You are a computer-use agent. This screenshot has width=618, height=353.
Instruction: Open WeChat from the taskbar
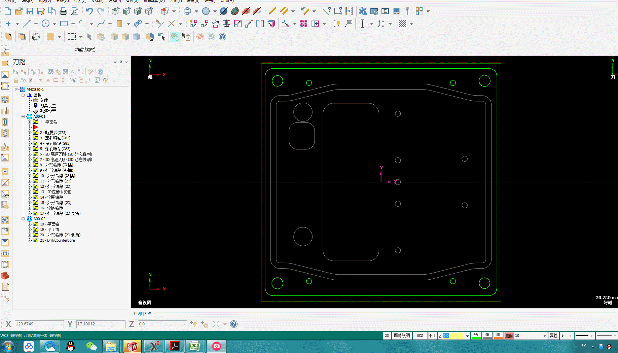tap(91, 346)
